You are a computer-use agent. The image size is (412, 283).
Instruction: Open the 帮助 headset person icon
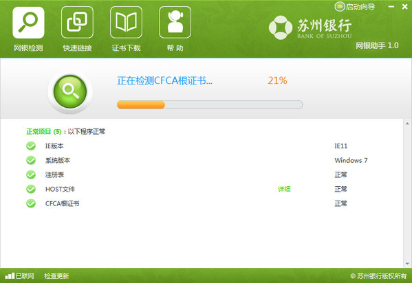[175, 23]
